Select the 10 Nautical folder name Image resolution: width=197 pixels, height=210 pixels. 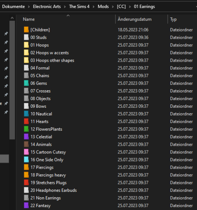tap(41, 114)
